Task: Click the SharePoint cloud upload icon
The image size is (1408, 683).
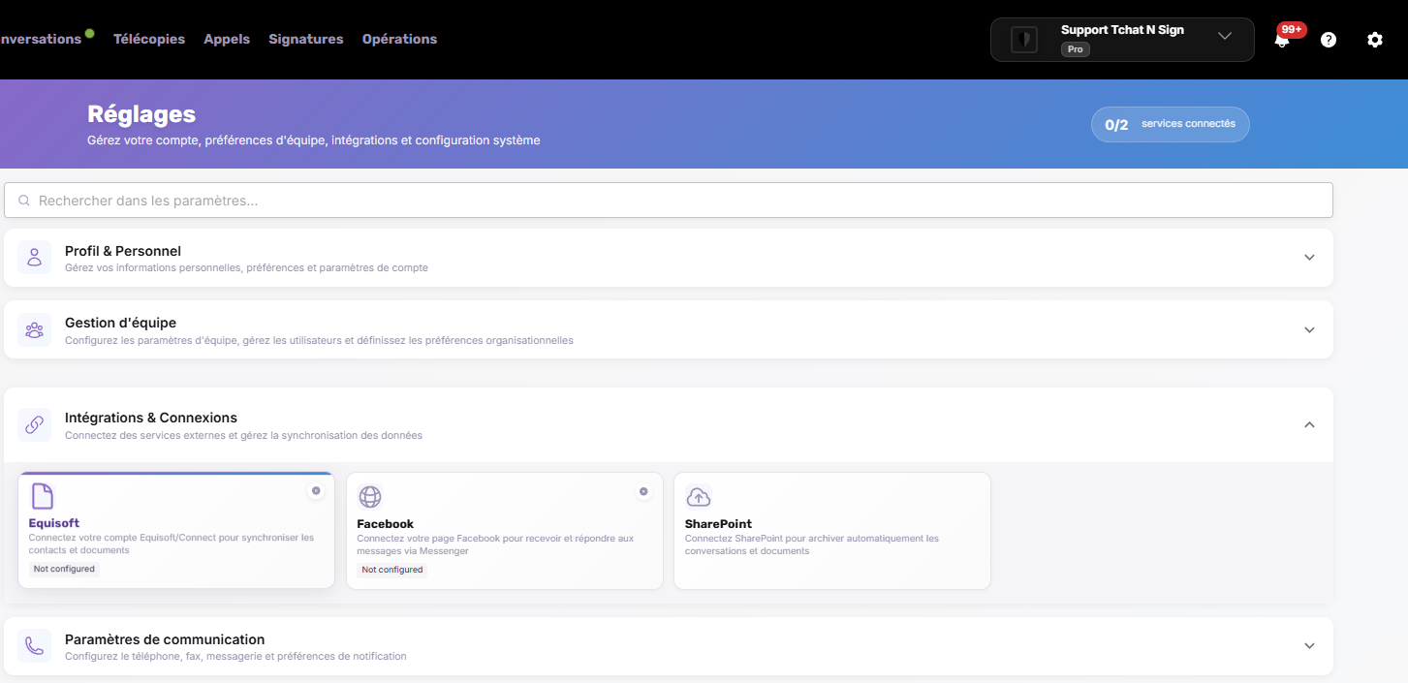Action: pos(699,497)
